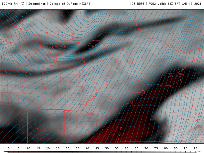This screenshot has height=153, width=204.
Task: Click the colorbar label "85"
Action: click(x=176, y=148)
